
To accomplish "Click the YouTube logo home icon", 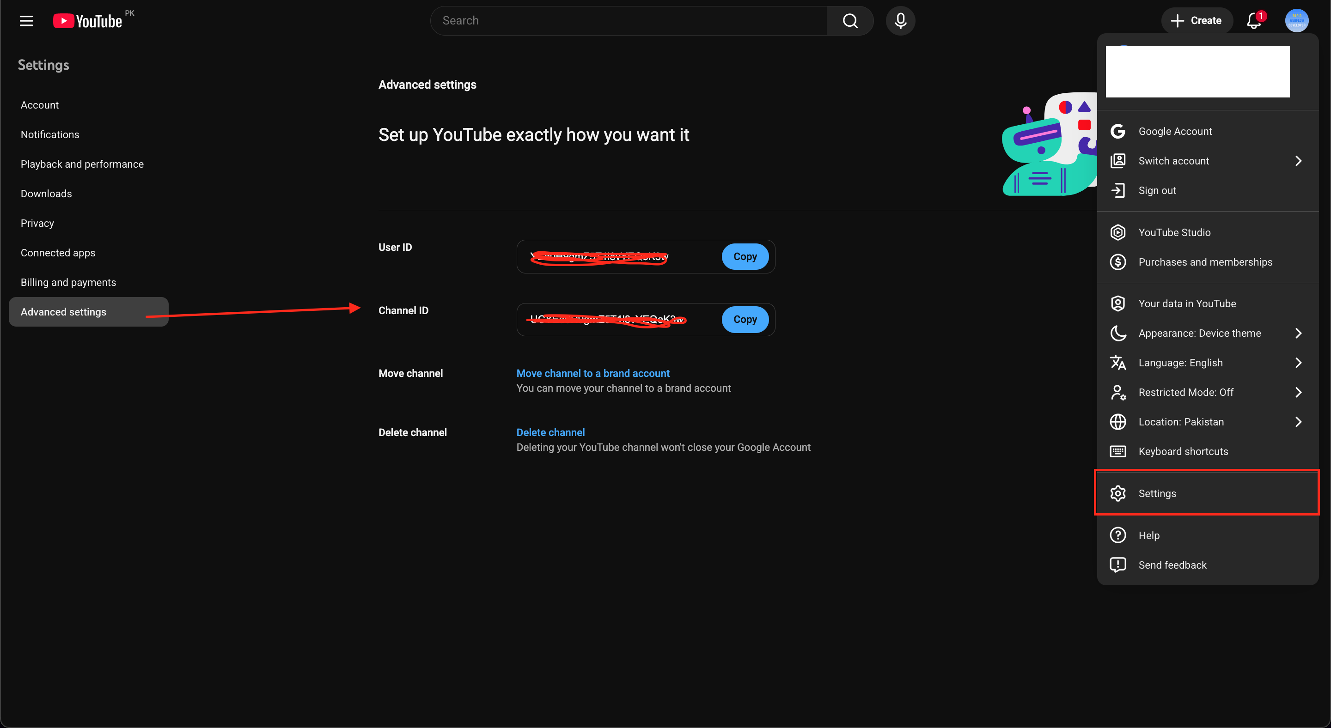I will pos(87,21).
